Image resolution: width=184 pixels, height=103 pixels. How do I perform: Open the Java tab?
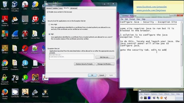tap(61, 8)
